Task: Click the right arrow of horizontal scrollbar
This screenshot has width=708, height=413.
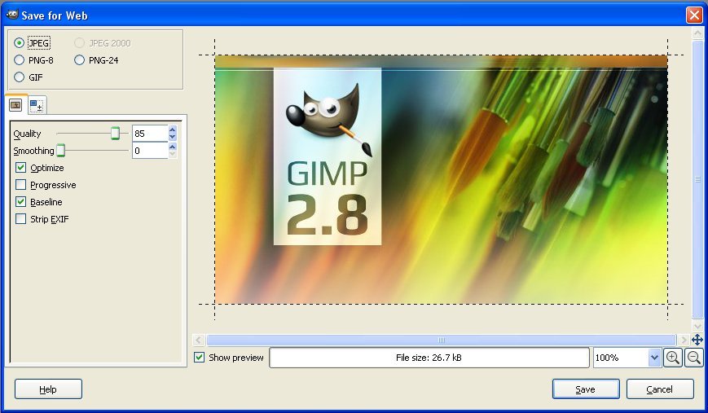Action: 684,340
